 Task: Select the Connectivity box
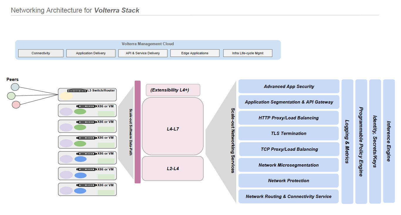point(41,53)
